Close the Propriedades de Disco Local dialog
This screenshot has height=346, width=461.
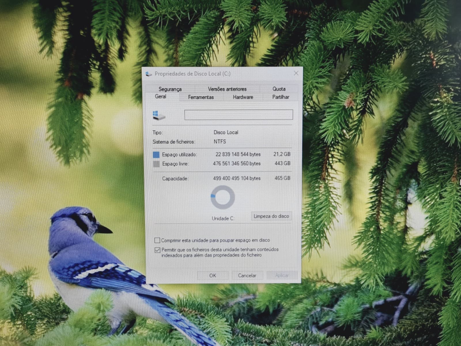click(296, 73)
